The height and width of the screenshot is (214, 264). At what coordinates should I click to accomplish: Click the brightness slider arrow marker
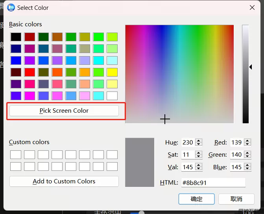tap(251, 67)
